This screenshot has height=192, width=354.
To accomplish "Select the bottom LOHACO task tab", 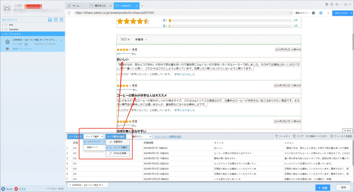I will point(88,185).
